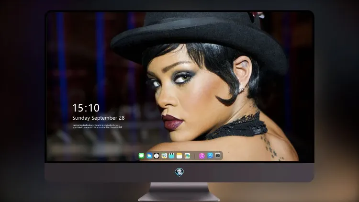Open the pink iTunes music app
Screen dimensions: 359x202
pyautogui.click(x=202, y=156)
